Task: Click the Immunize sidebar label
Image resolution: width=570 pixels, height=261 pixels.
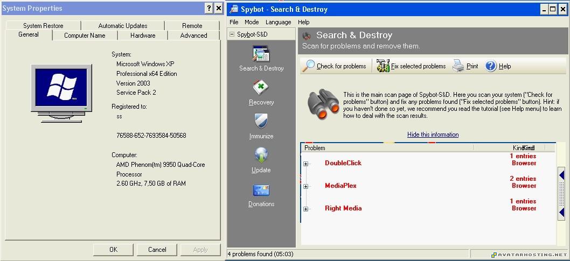Action: tap(261, 136)
